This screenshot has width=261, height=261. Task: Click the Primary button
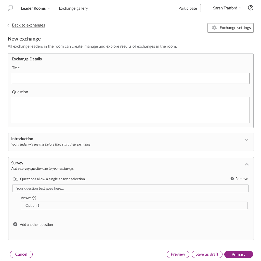tap(239, 254)
